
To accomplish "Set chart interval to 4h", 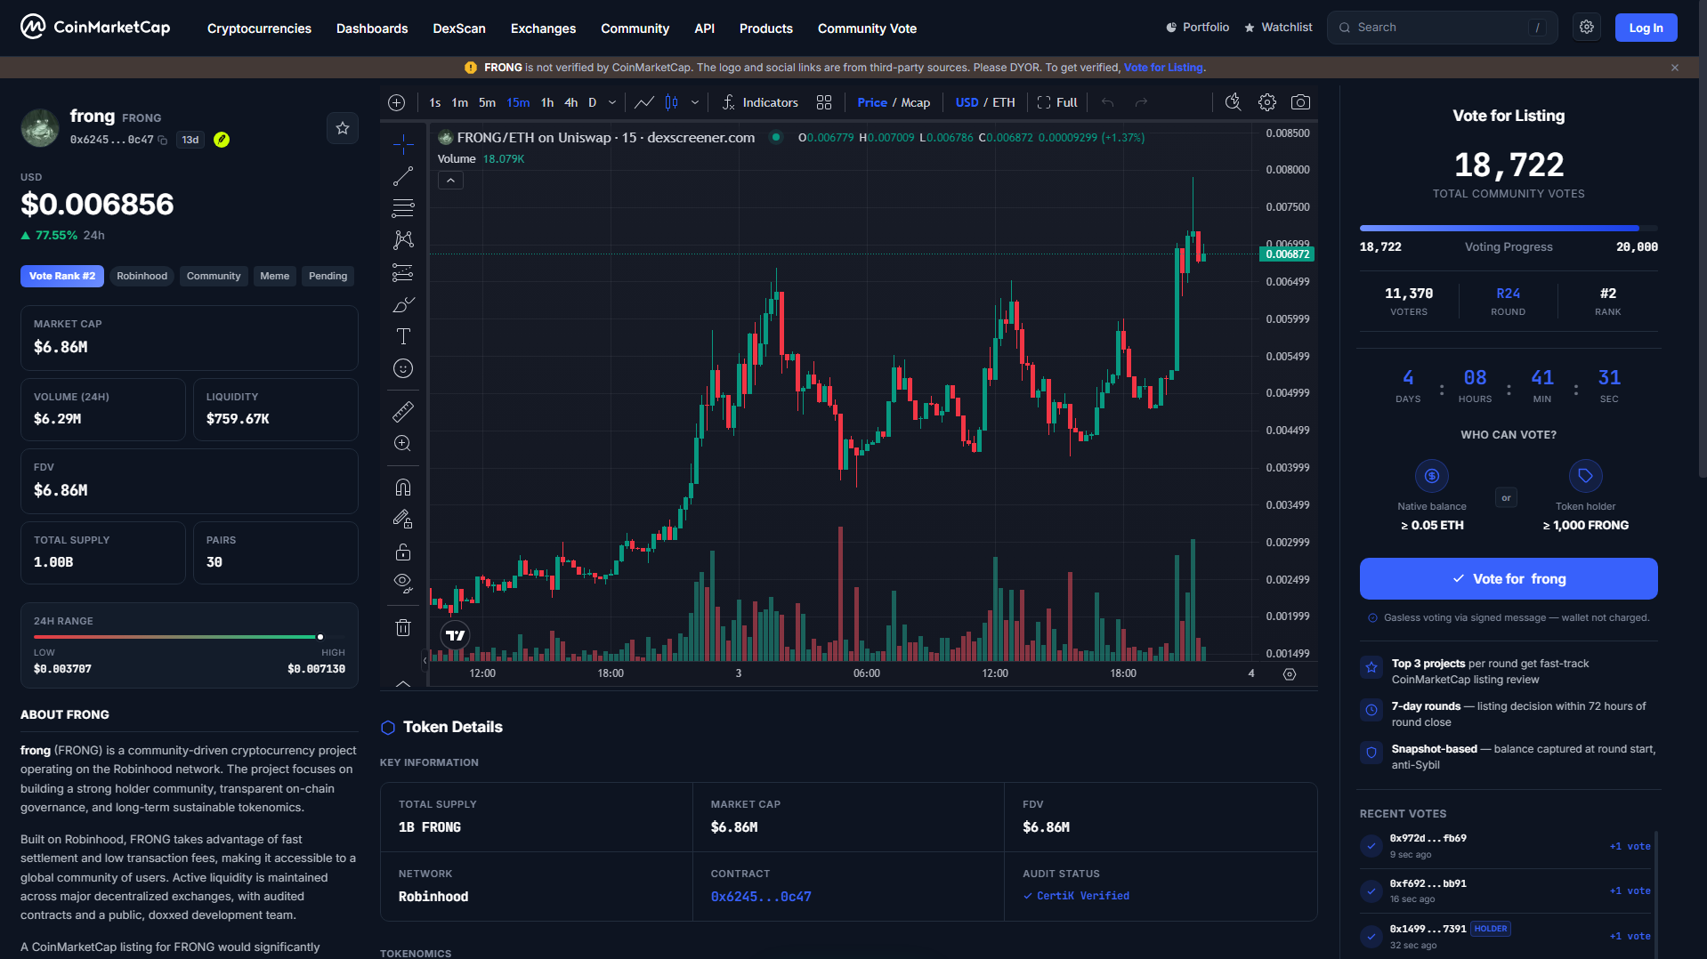I will click(x=571, y=102).
